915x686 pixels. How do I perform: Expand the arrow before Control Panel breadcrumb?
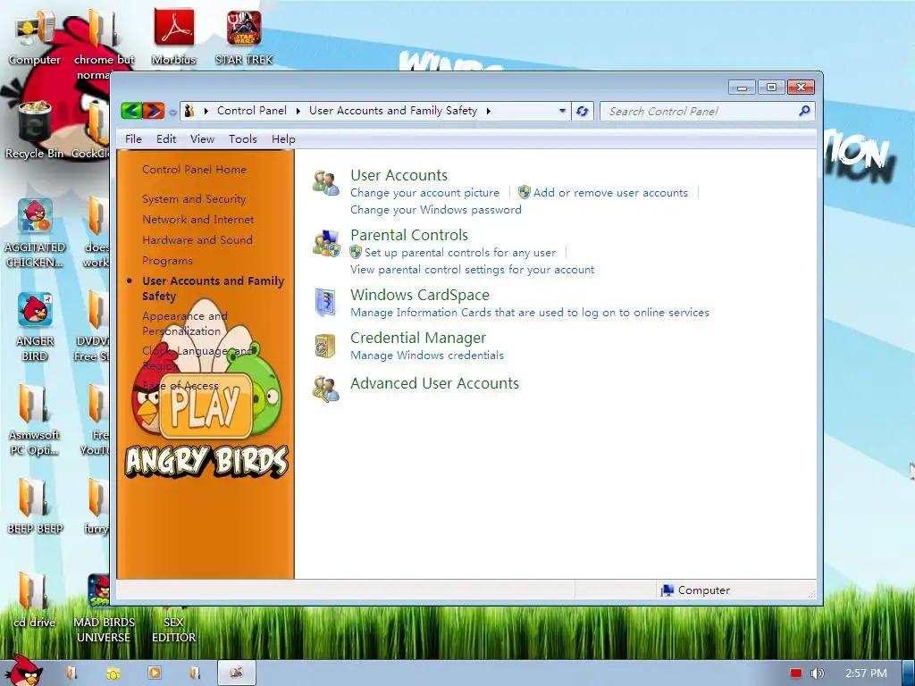pos(206,111)
